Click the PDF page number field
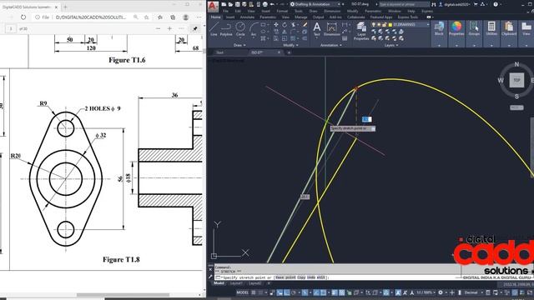Screen dimensions: 534x300 (11, 29)
